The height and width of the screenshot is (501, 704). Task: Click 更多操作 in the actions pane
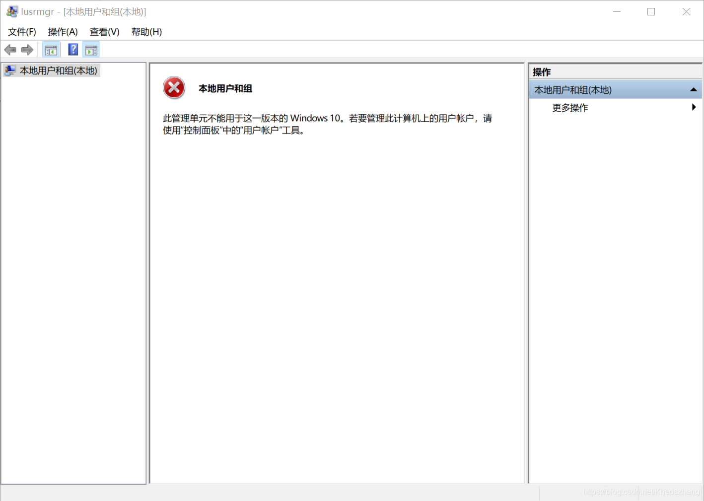point(570,108)
